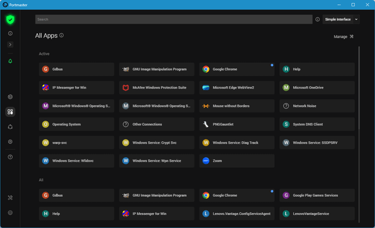
Task: Click into the Search field
Action: pyautogui.click(x=174, y=19)
